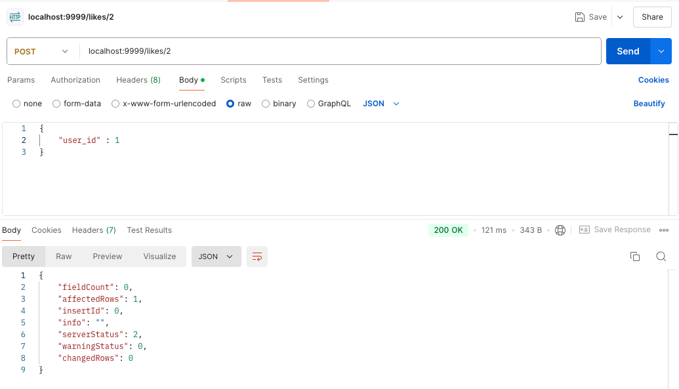Click the 343 B response size

[531, 230]
